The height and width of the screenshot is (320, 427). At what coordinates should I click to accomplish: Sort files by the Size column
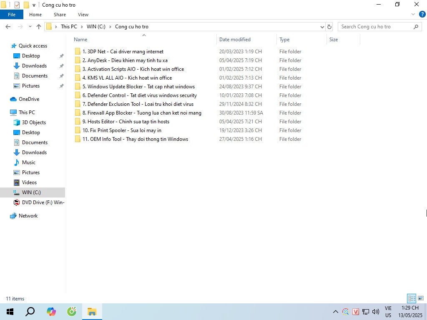coord(333,40)
